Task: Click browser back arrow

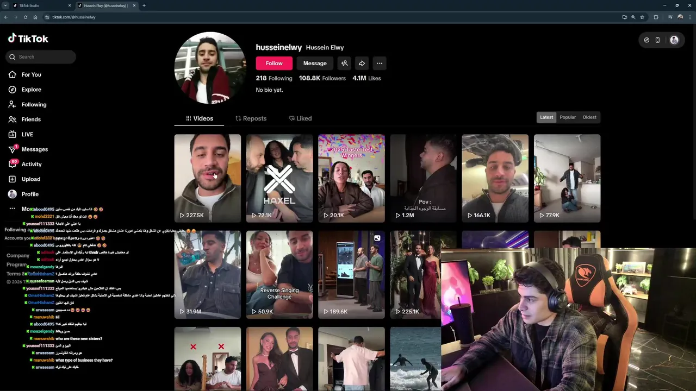Action: (x=6, y=17)
